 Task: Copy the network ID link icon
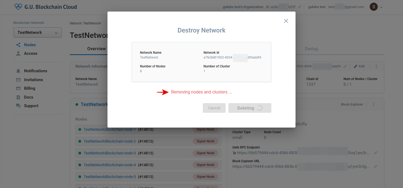(345, 66)
